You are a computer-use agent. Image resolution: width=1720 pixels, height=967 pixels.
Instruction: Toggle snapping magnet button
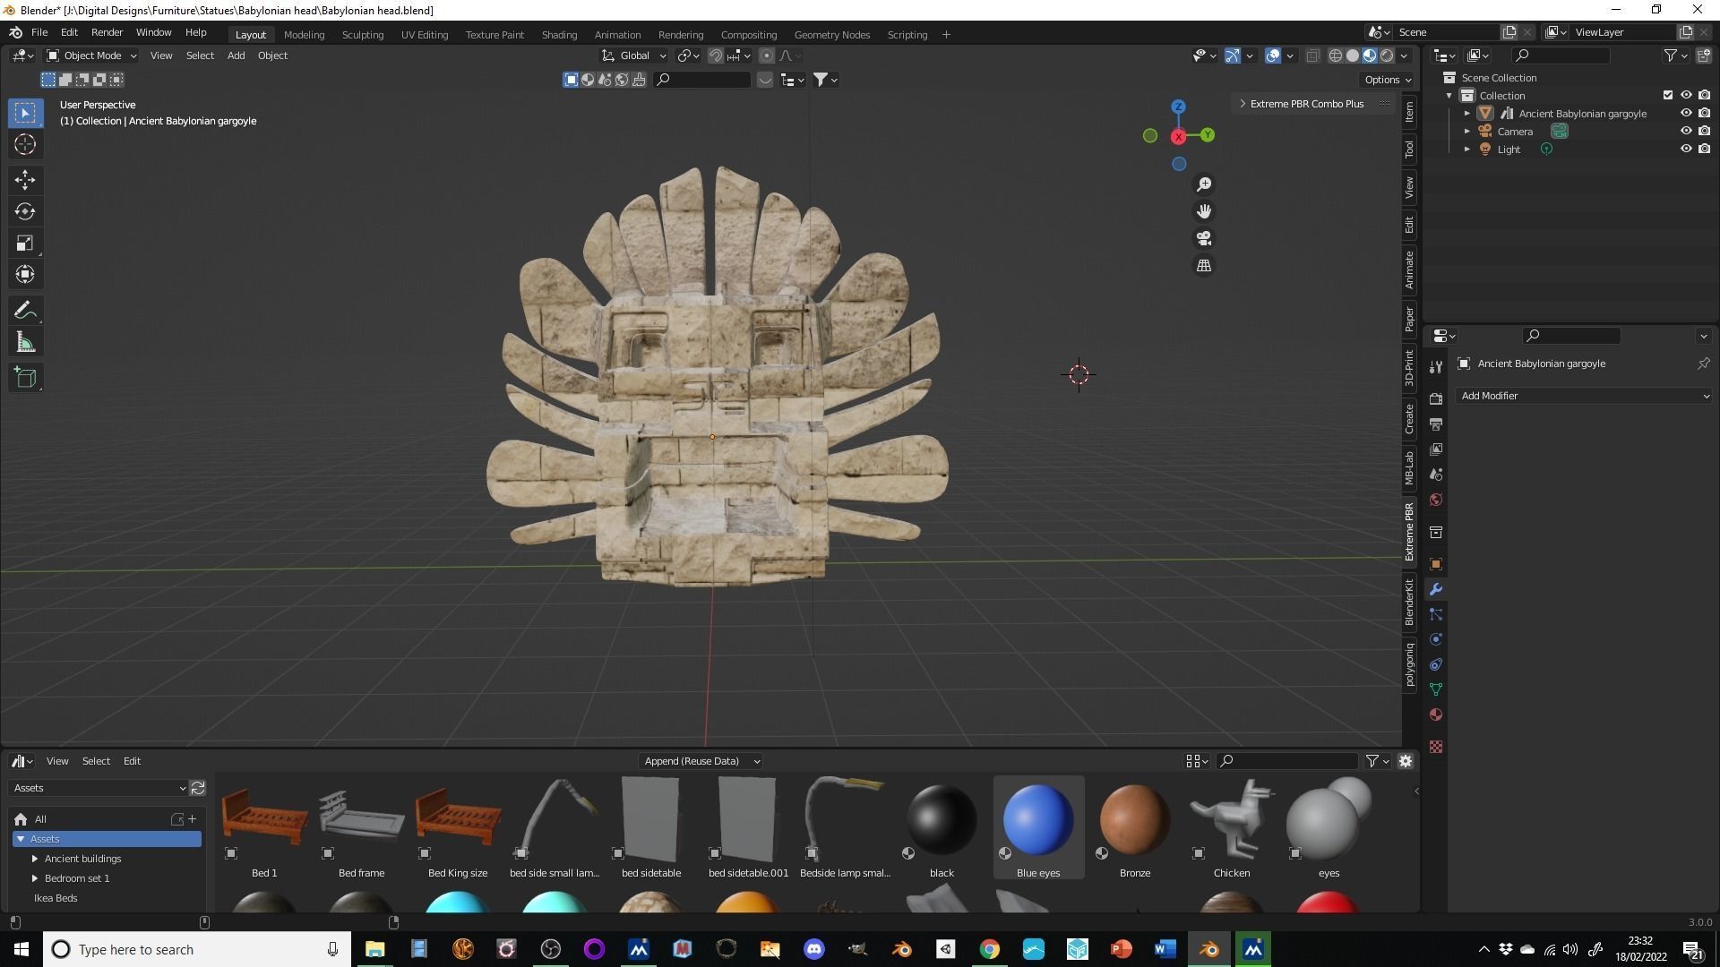click(716, 56)
